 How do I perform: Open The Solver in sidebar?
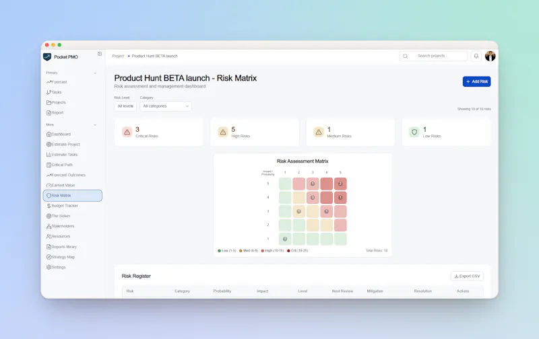point(59,216)
